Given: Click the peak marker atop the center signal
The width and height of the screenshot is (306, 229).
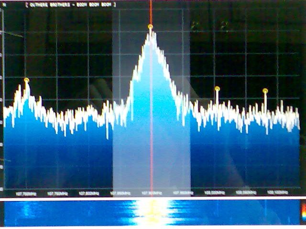Looking at the screenshot, I should (x=150, y=26).
